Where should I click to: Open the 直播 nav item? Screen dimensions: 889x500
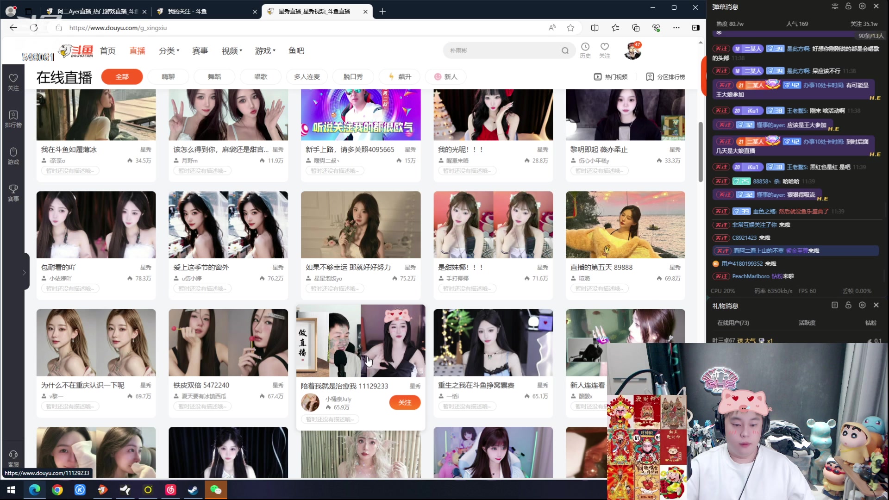[x=137, y=50]
